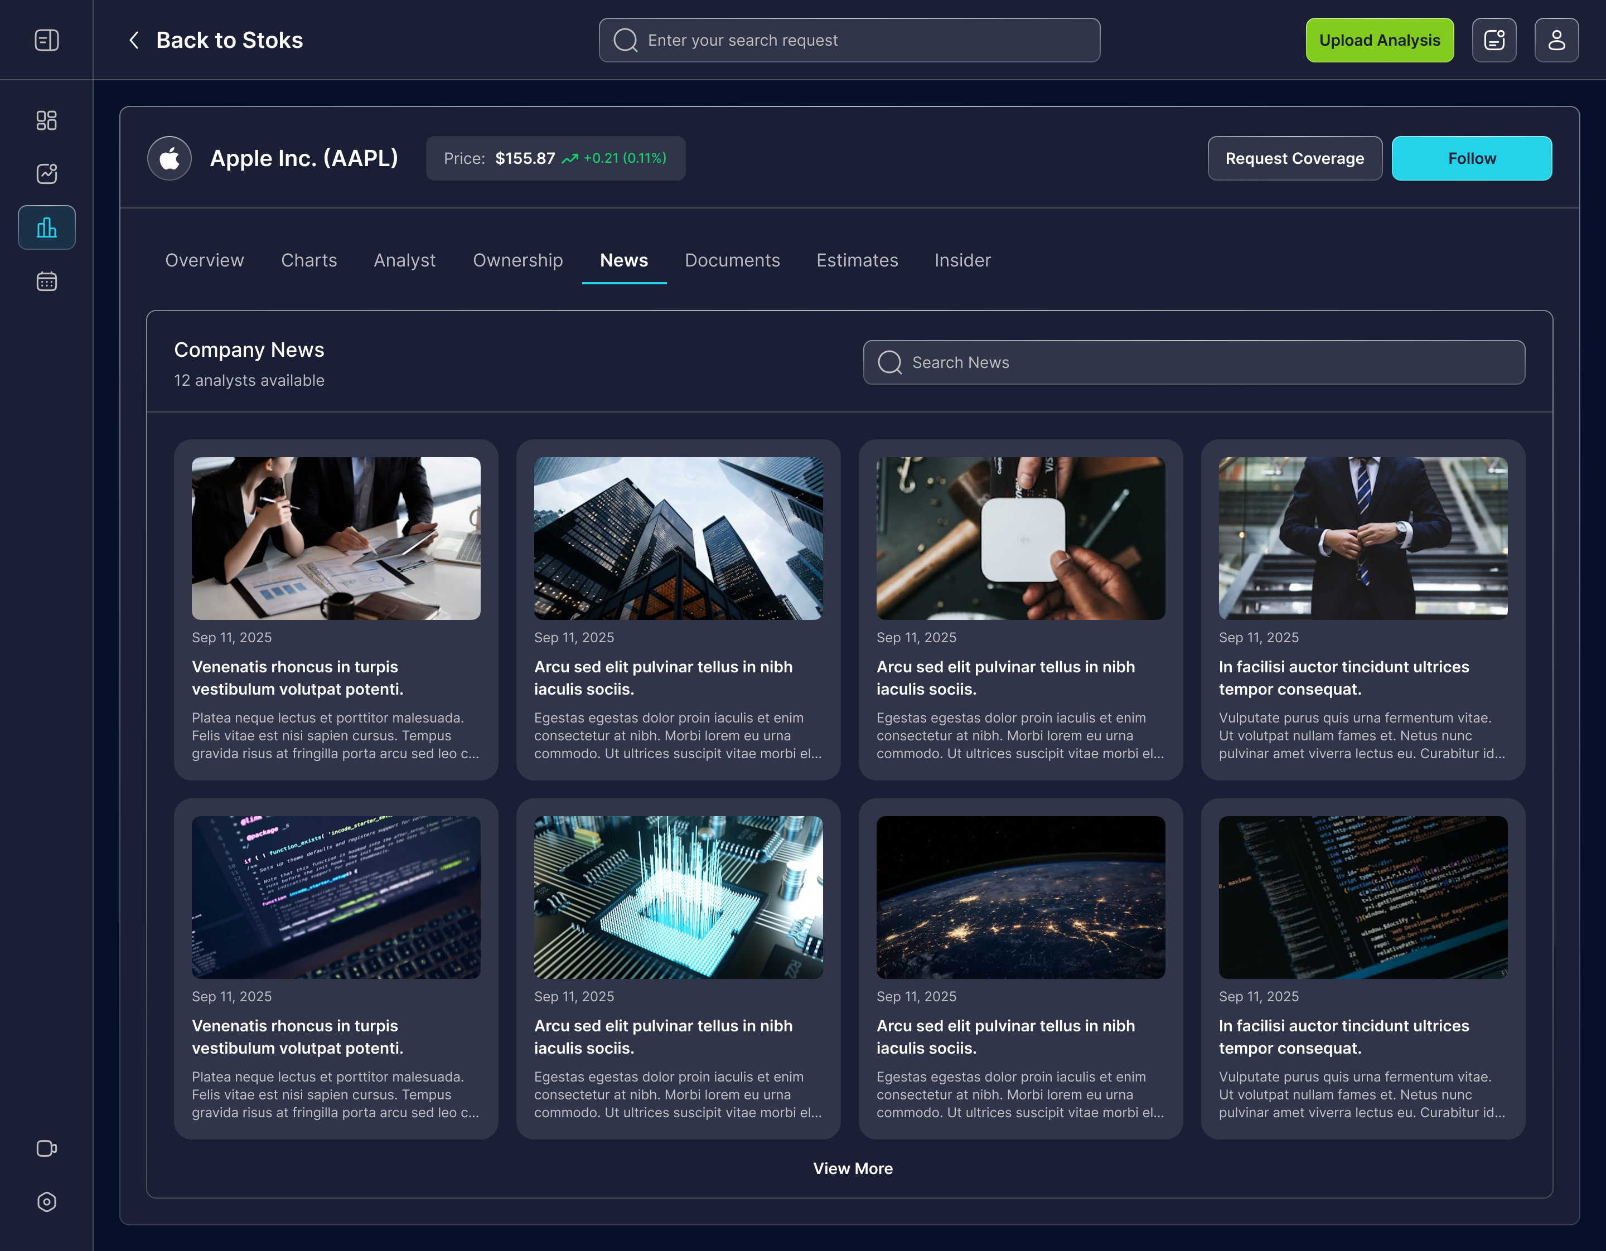Collapse the sidebar with the panel icon
This screenshot has width=1606, height=1251.
[x=46, y=40]
